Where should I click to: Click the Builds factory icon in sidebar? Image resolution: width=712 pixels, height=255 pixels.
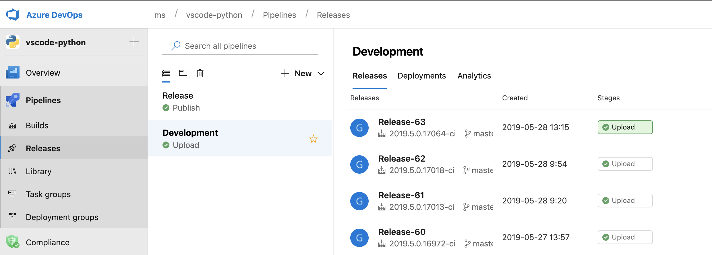coord(12,125)
